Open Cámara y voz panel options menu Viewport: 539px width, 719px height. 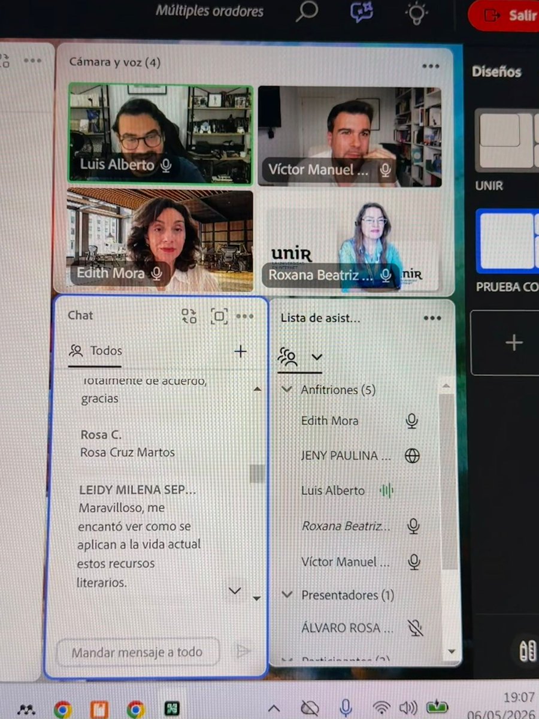(x=431, y=66)
